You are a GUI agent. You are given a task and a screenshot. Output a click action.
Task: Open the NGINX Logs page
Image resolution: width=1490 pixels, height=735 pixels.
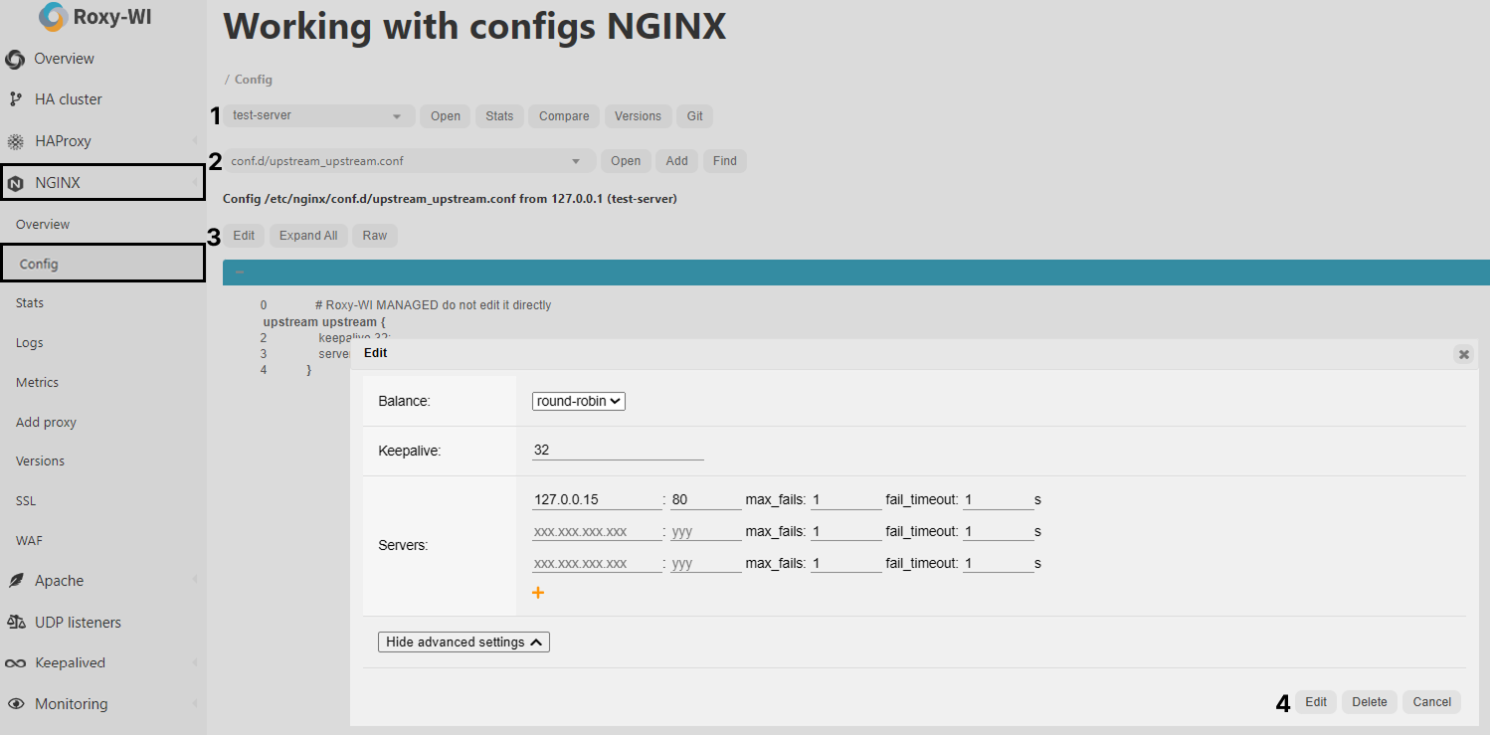[x=30, y=343]
